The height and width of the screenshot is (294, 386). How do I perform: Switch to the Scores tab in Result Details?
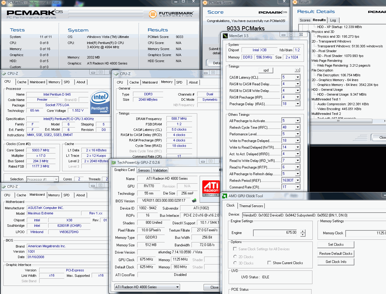(x=305, y=20)
